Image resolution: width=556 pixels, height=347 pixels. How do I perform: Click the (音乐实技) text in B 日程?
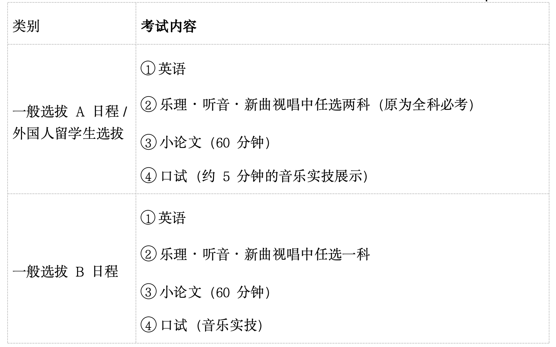[x=229, y=325]
